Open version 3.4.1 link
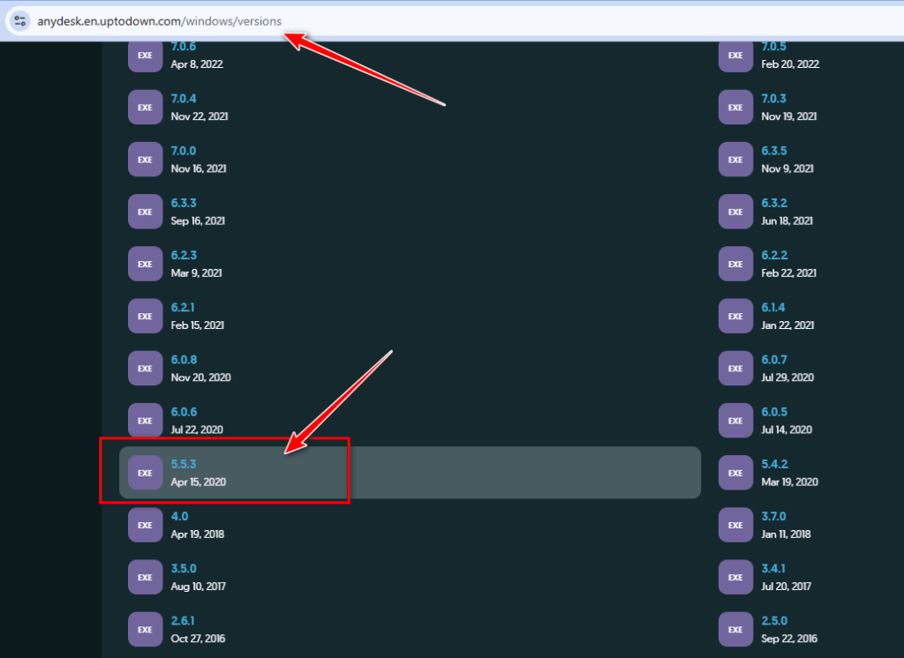904x658 pixels. pos(773,568)
